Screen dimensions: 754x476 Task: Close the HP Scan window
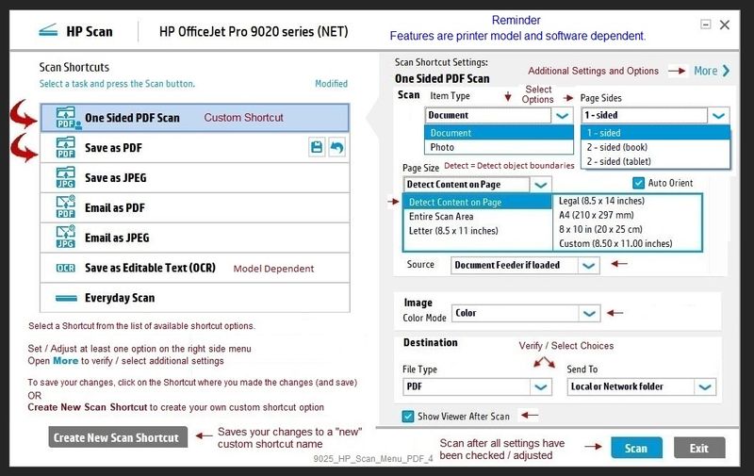pyautogui.click(x=725, y=25)
